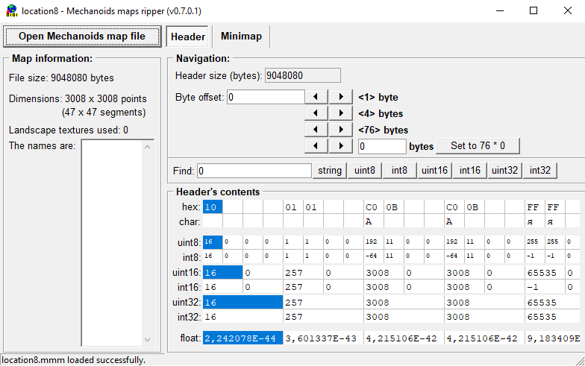
Task: Click right arrow for 1 byte step
Action: pyautogui.click(x=341, y=97)
